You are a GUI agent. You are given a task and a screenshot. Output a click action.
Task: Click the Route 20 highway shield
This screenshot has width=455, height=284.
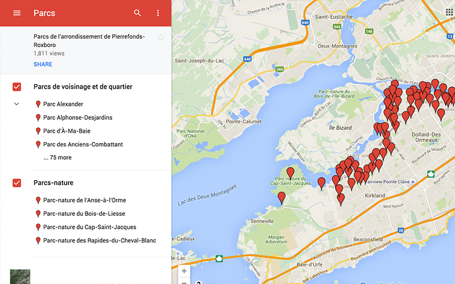point(401,231)
